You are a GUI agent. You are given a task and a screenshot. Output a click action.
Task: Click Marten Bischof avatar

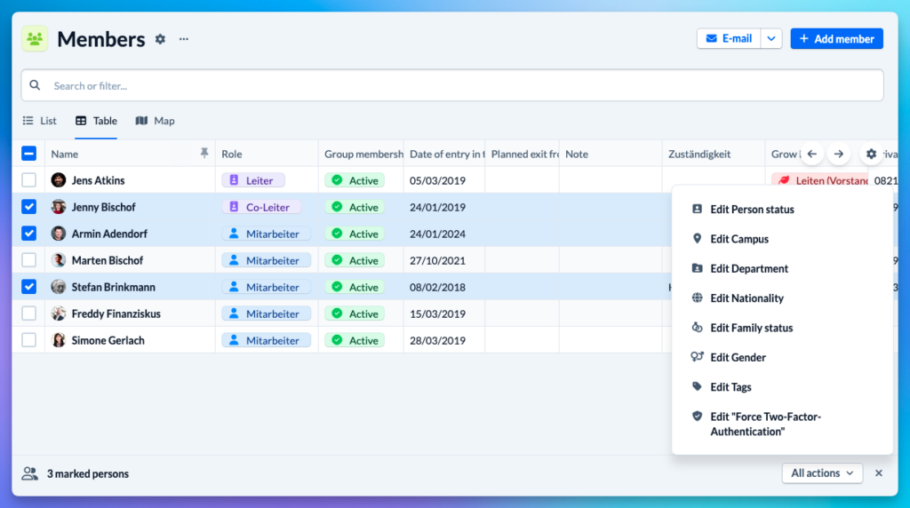click(x=58, y=260)
